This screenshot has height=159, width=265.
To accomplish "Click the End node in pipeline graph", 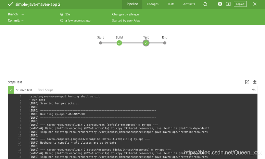I will 165,43.
